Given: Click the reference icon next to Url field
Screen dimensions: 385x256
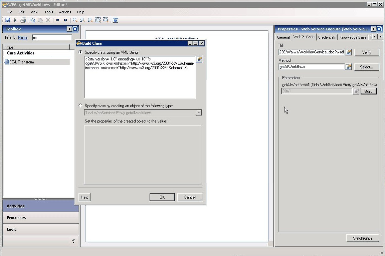Looking at the screenshot, I should [x=348, y=52].
